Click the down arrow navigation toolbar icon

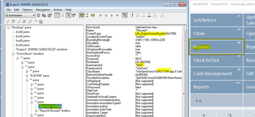coord(111,16)
